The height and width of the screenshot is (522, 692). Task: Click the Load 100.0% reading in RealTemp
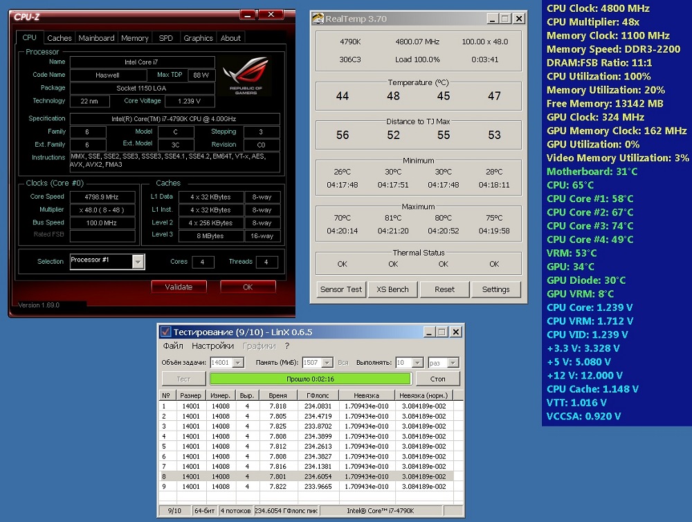pyautogui.click(x=417, y=59)
